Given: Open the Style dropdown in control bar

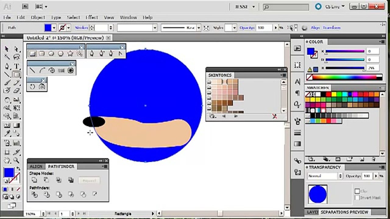Looking at the screenshot, I should 234,28.
